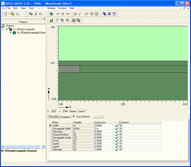Viewport: 191px width, 167px height.
Task: Click the small button beside Thickness expression
Action: pos(113,132)
